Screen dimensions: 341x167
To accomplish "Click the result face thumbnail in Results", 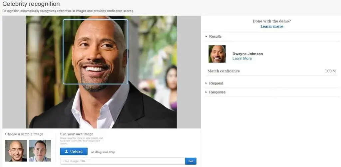I will 217,54.
